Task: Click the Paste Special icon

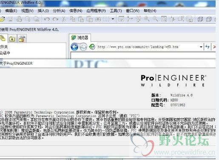Action: tap(90, 19)
